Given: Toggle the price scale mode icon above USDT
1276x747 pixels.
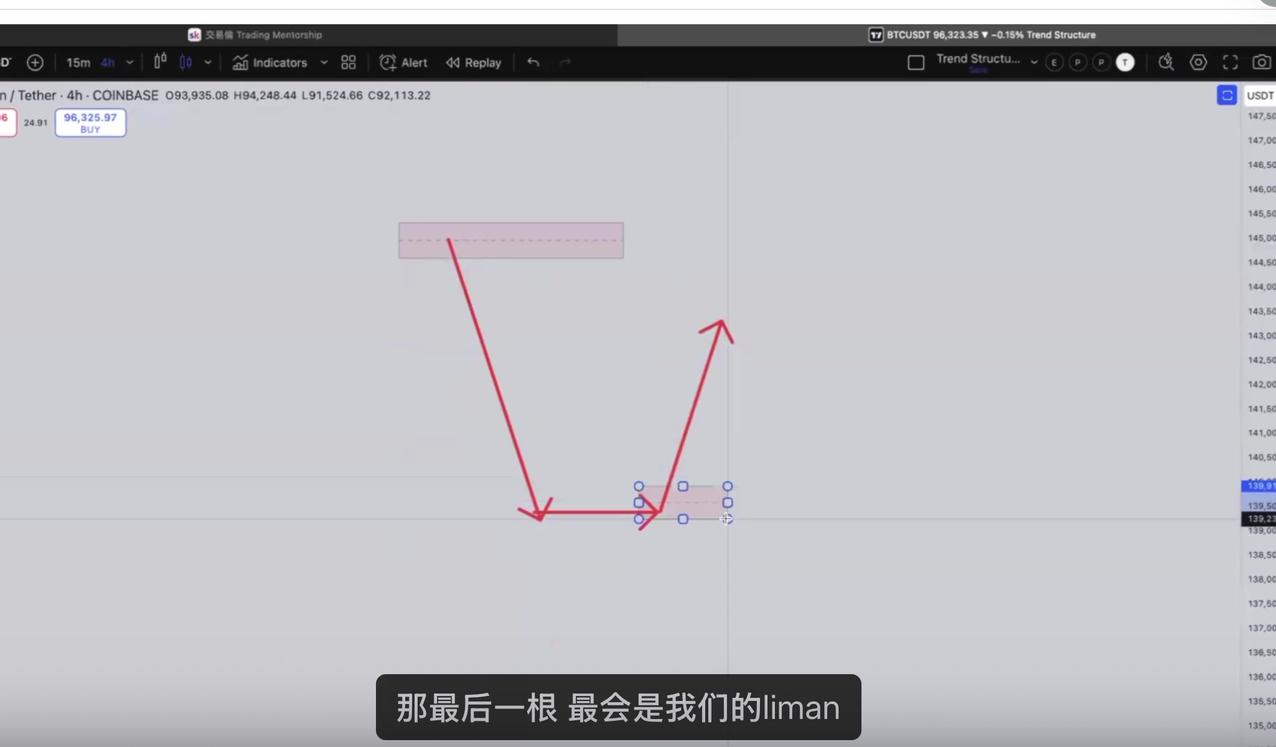Looking at the screenshot, I should [1226, 95].
